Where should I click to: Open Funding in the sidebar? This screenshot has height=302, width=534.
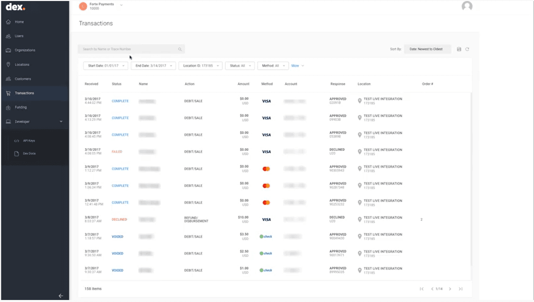(x=21, y=108)
